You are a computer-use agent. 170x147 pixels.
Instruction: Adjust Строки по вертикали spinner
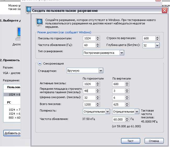tap(157, 38)
